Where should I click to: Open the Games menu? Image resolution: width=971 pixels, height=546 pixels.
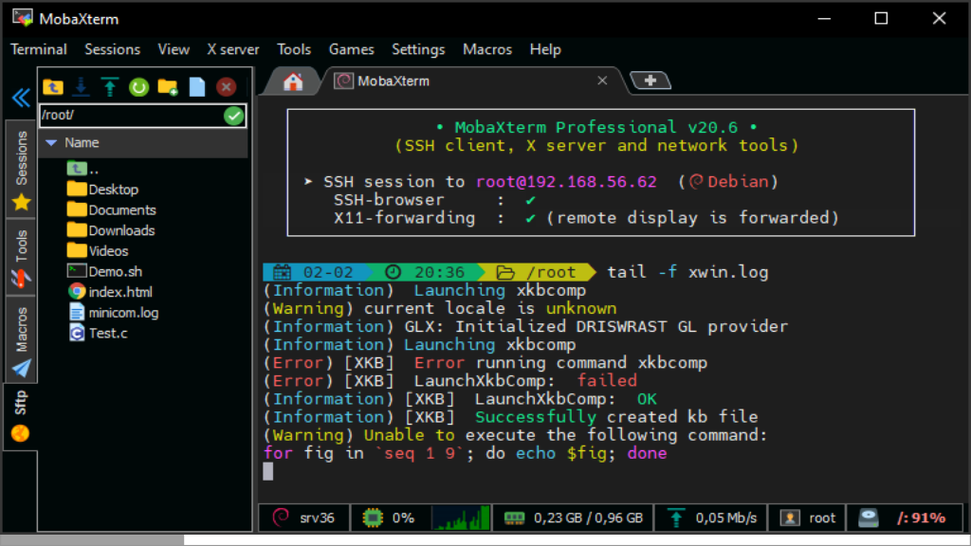(351, 49)
